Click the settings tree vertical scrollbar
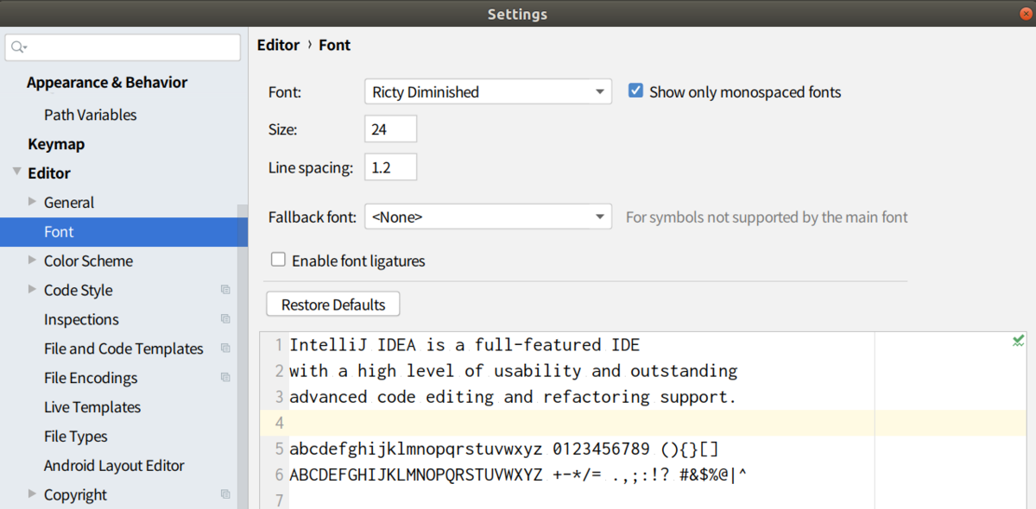This screenshot has height=509, width=1036. click(x=242, y=356)
